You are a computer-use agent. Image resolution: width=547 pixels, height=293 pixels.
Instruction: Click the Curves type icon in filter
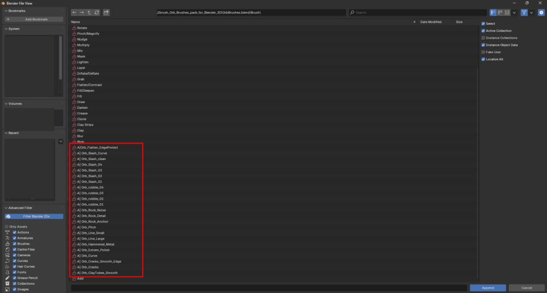(x=7, y=261)
